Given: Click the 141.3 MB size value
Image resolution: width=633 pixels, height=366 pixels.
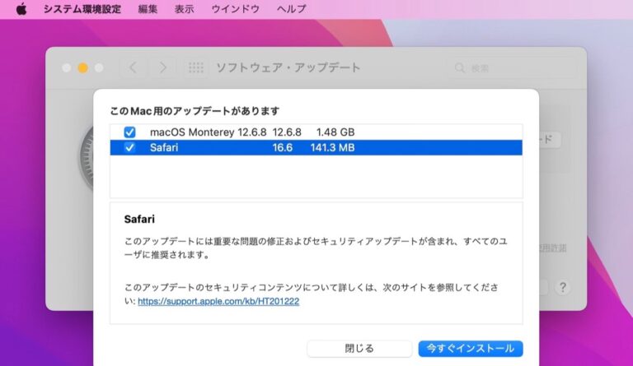Looking at the screenshot, I should point(332,147).
